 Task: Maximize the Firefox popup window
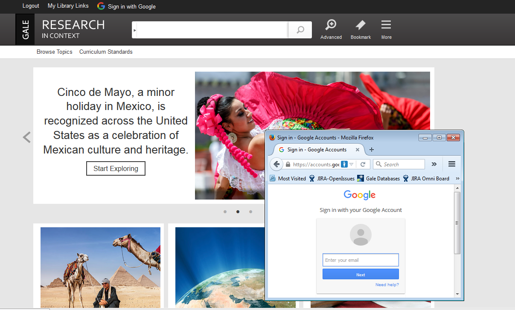coord(439,138)
